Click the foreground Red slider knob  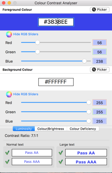[37, 43]
